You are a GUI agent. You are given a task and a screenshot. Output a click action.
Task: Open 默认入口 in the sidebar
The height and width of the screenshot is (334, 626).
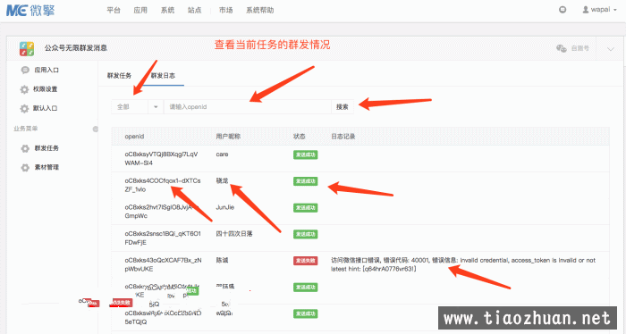(x=45, y=108)
